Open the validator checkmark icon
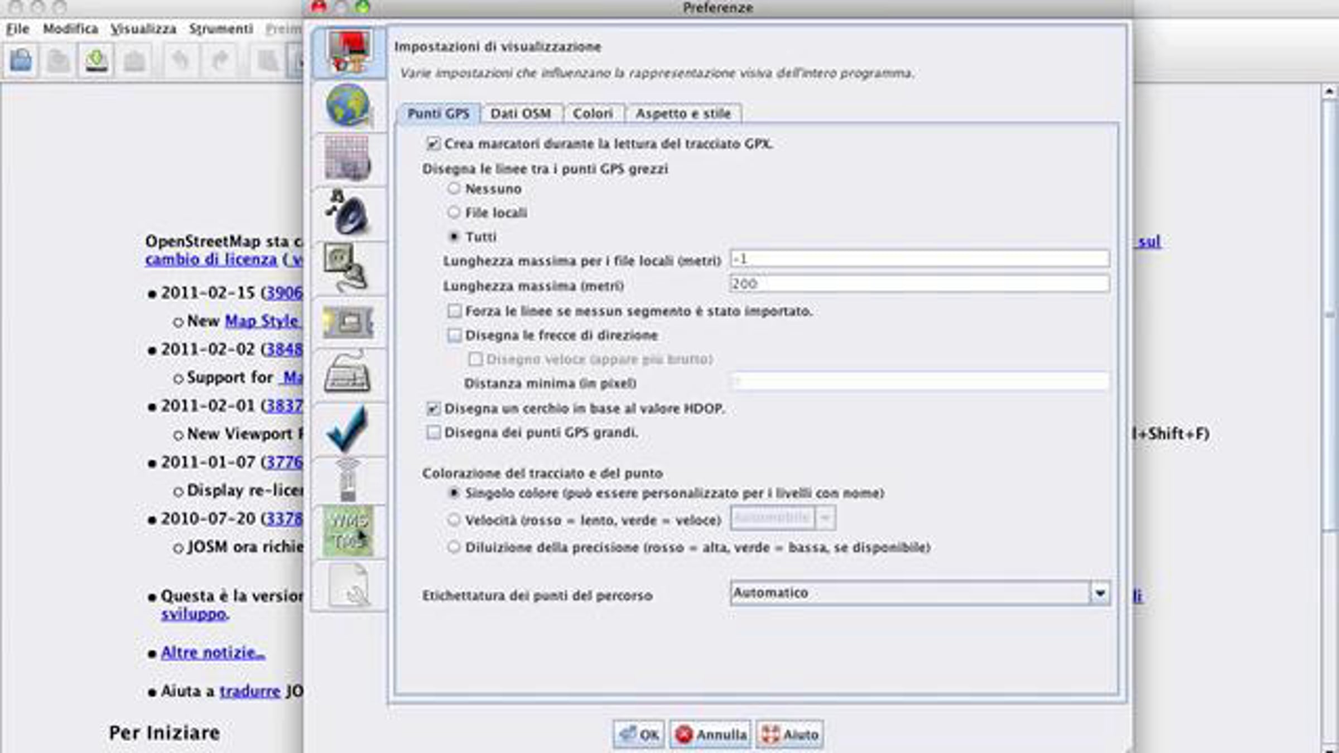The width and height of the screenshot is (1339, 753). point(348,428)
